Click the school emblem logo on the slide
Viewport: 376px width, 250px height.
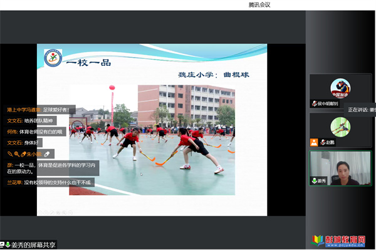pos(53,58)
